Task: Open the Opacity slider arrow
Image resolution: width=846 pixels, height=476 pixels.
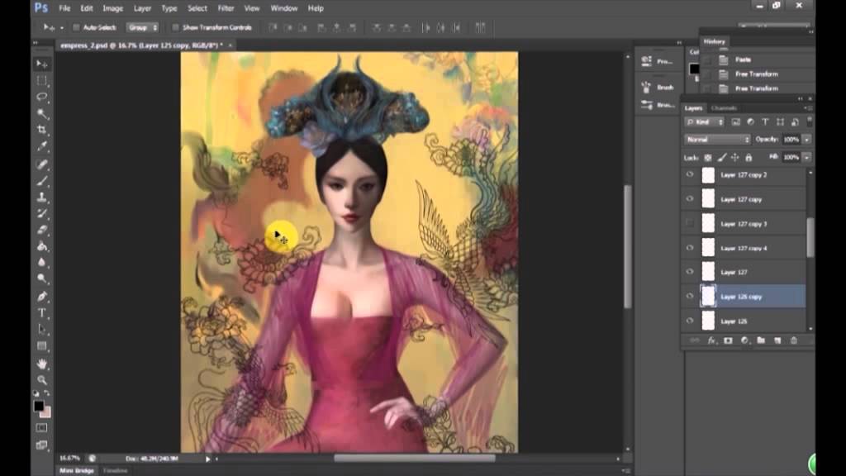Action: [806, 139]
